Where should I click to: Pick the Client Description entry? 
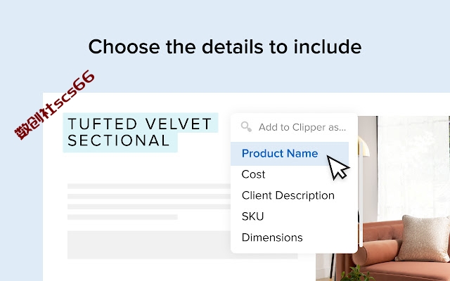tap(288, 195)
